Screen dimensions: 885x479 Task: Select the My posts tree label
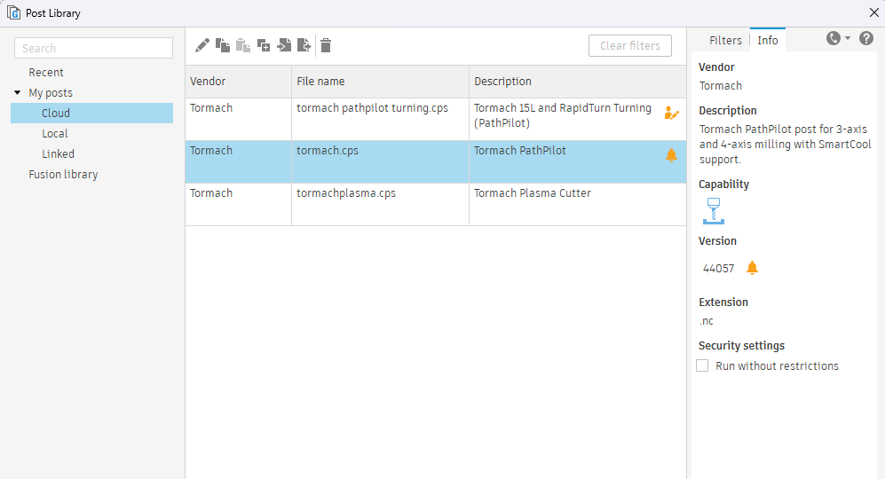pyautogui.click(x=51, y=92)
